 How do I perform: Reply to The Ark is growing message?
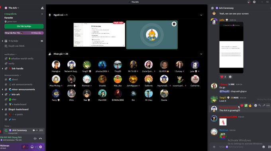click(x=260, y=105)
